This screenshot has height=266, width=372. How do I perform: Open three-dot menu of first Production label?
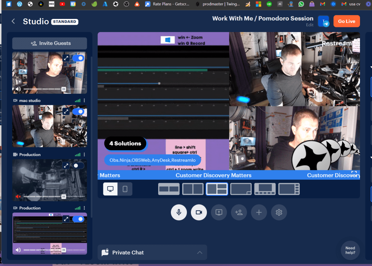click(x=84, y=154)
